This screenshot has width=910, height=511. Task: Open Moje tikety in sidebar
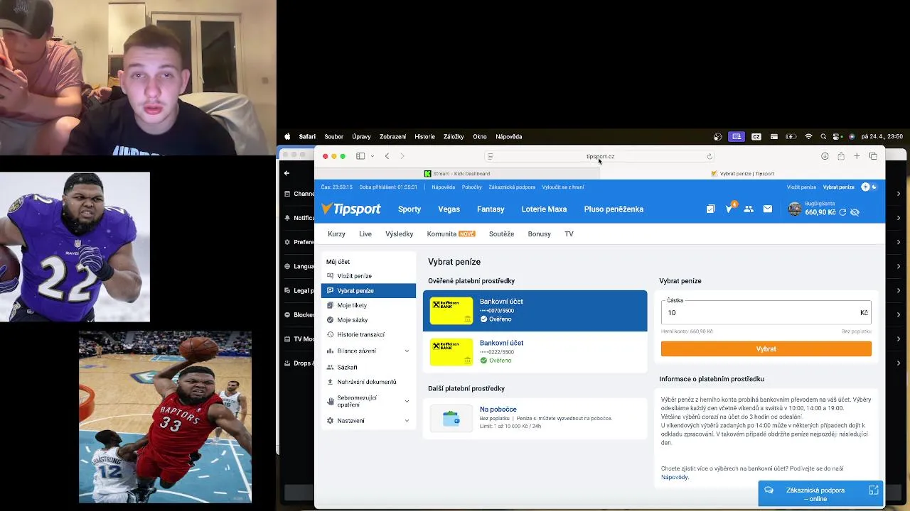[x=368, y=305]
